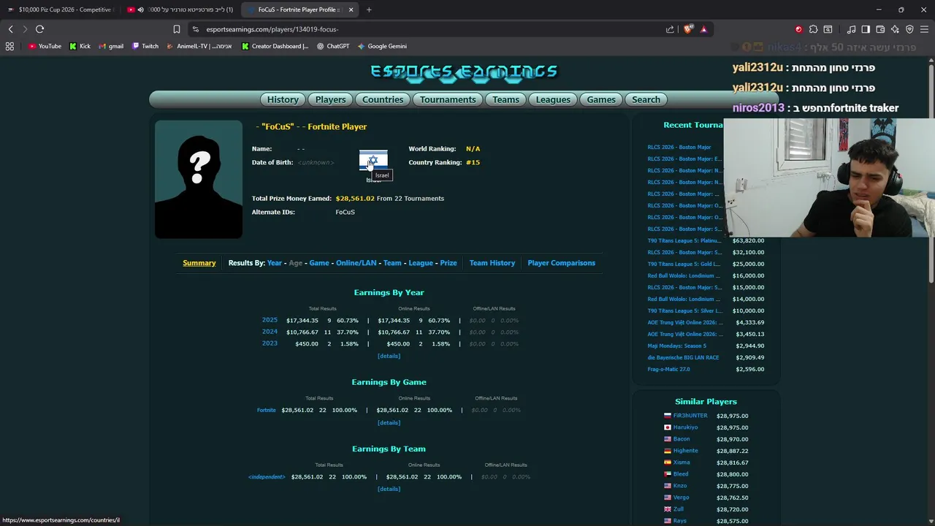The height and width of the screenshot is (526, 935).
Task: Open the Google Gemini bookmark
Action: coord(382,46)
